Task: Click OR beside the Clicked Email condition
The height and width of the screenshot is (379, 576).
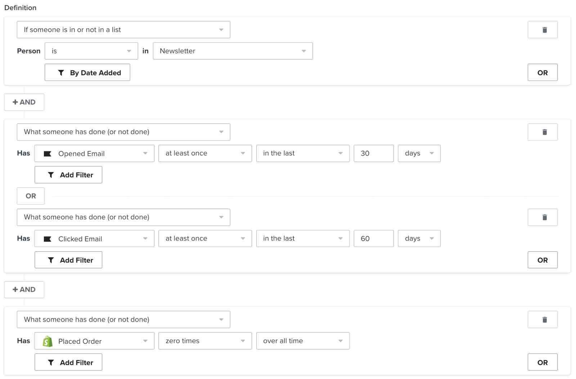Action: [543, 260]
